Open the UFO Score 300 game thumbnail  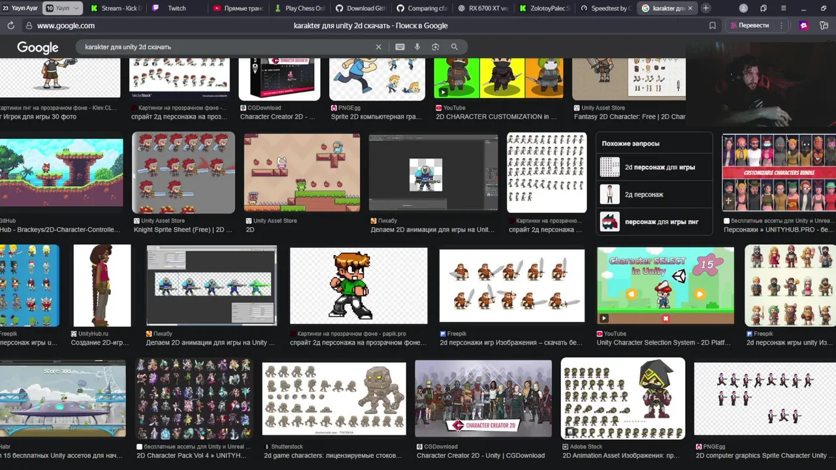63,400
